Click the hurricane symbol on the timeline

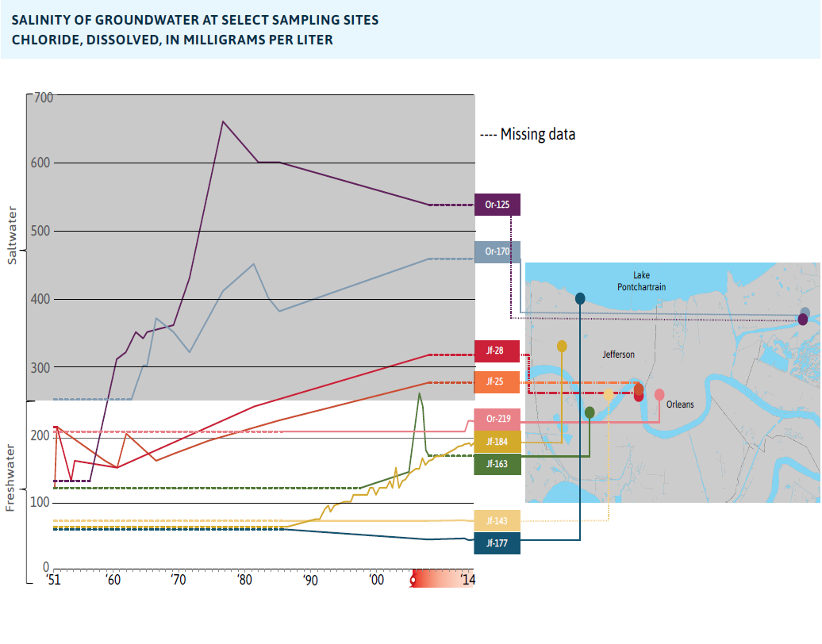click(x=413, y=581)
